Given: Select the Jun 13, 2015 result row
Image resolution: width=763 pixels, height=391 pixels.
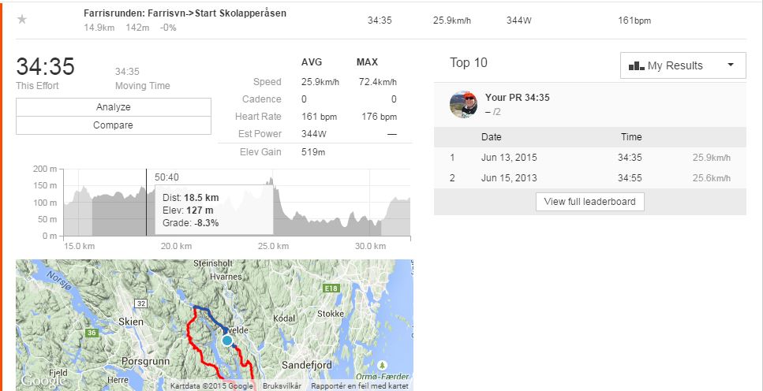Looking at the screenshot, I should 589,158.
